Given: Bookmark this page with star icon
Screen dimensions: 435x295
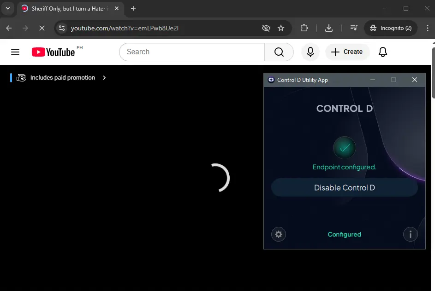Looking at the screenshot, I should (281, 28).
